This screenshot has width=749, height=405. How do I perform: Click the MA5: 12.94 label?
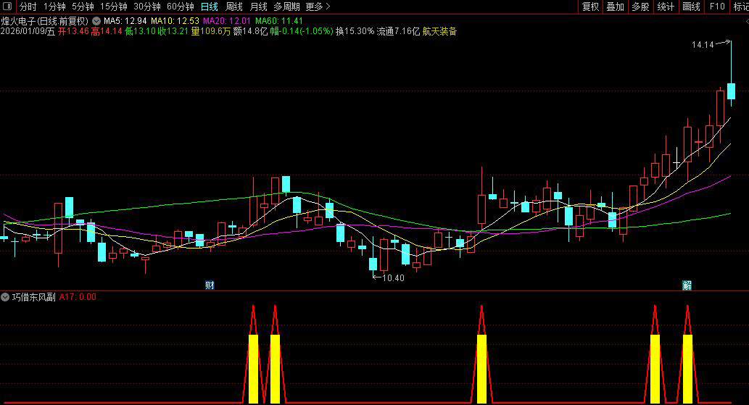coord(125,21)
